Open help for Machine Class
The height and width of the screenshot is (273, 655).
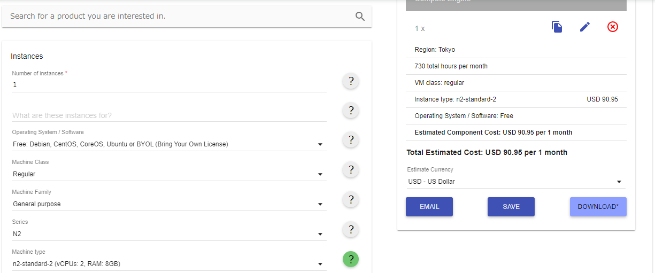(351, 170)
